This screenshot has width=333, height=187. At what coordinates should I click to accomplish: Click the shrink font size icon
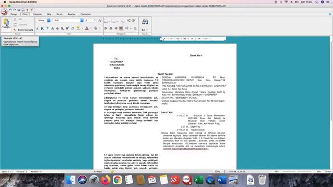37,28
